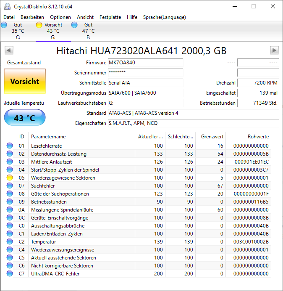This screenshot has width=283, height=291.
Task: Click status orb of Nicht korrigierbare Sektoren
Action: tap(10, 266)
